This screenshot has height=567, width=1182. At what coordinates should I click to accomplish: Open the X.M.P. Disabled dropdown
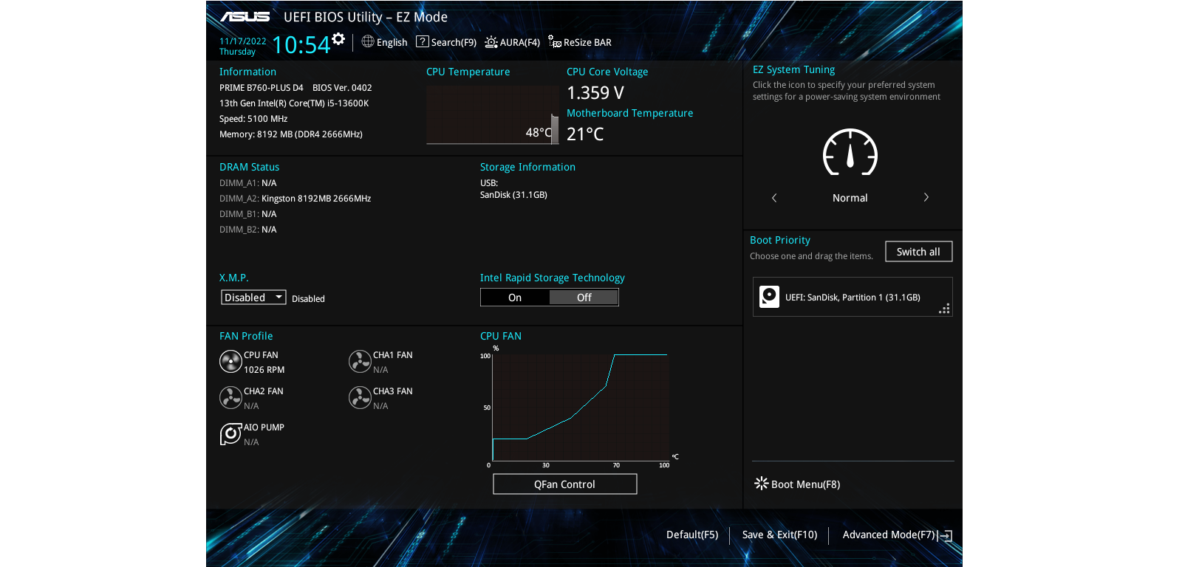[x=253, y=298]
